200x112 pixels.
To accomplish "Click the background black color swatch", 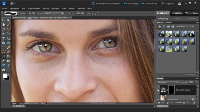I will pyautogui.click(x=8, y=78).
